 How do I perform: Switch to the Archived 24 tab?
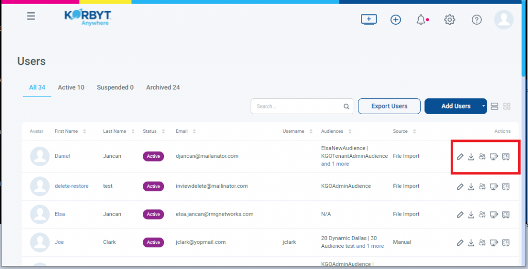point(163,87)
